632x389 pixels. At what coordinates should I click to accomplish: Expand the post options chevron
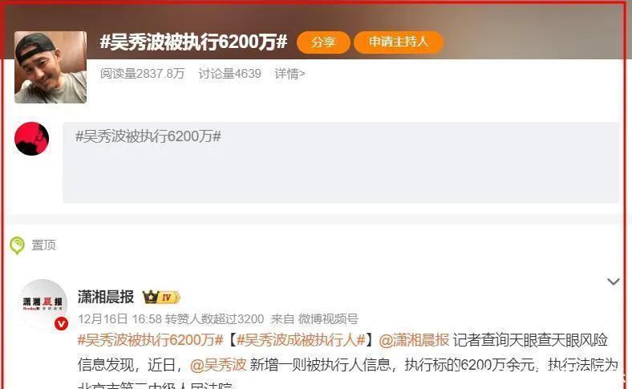point(613,282)
